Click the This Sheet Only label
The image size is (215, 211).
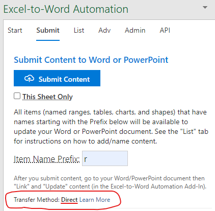47,97
